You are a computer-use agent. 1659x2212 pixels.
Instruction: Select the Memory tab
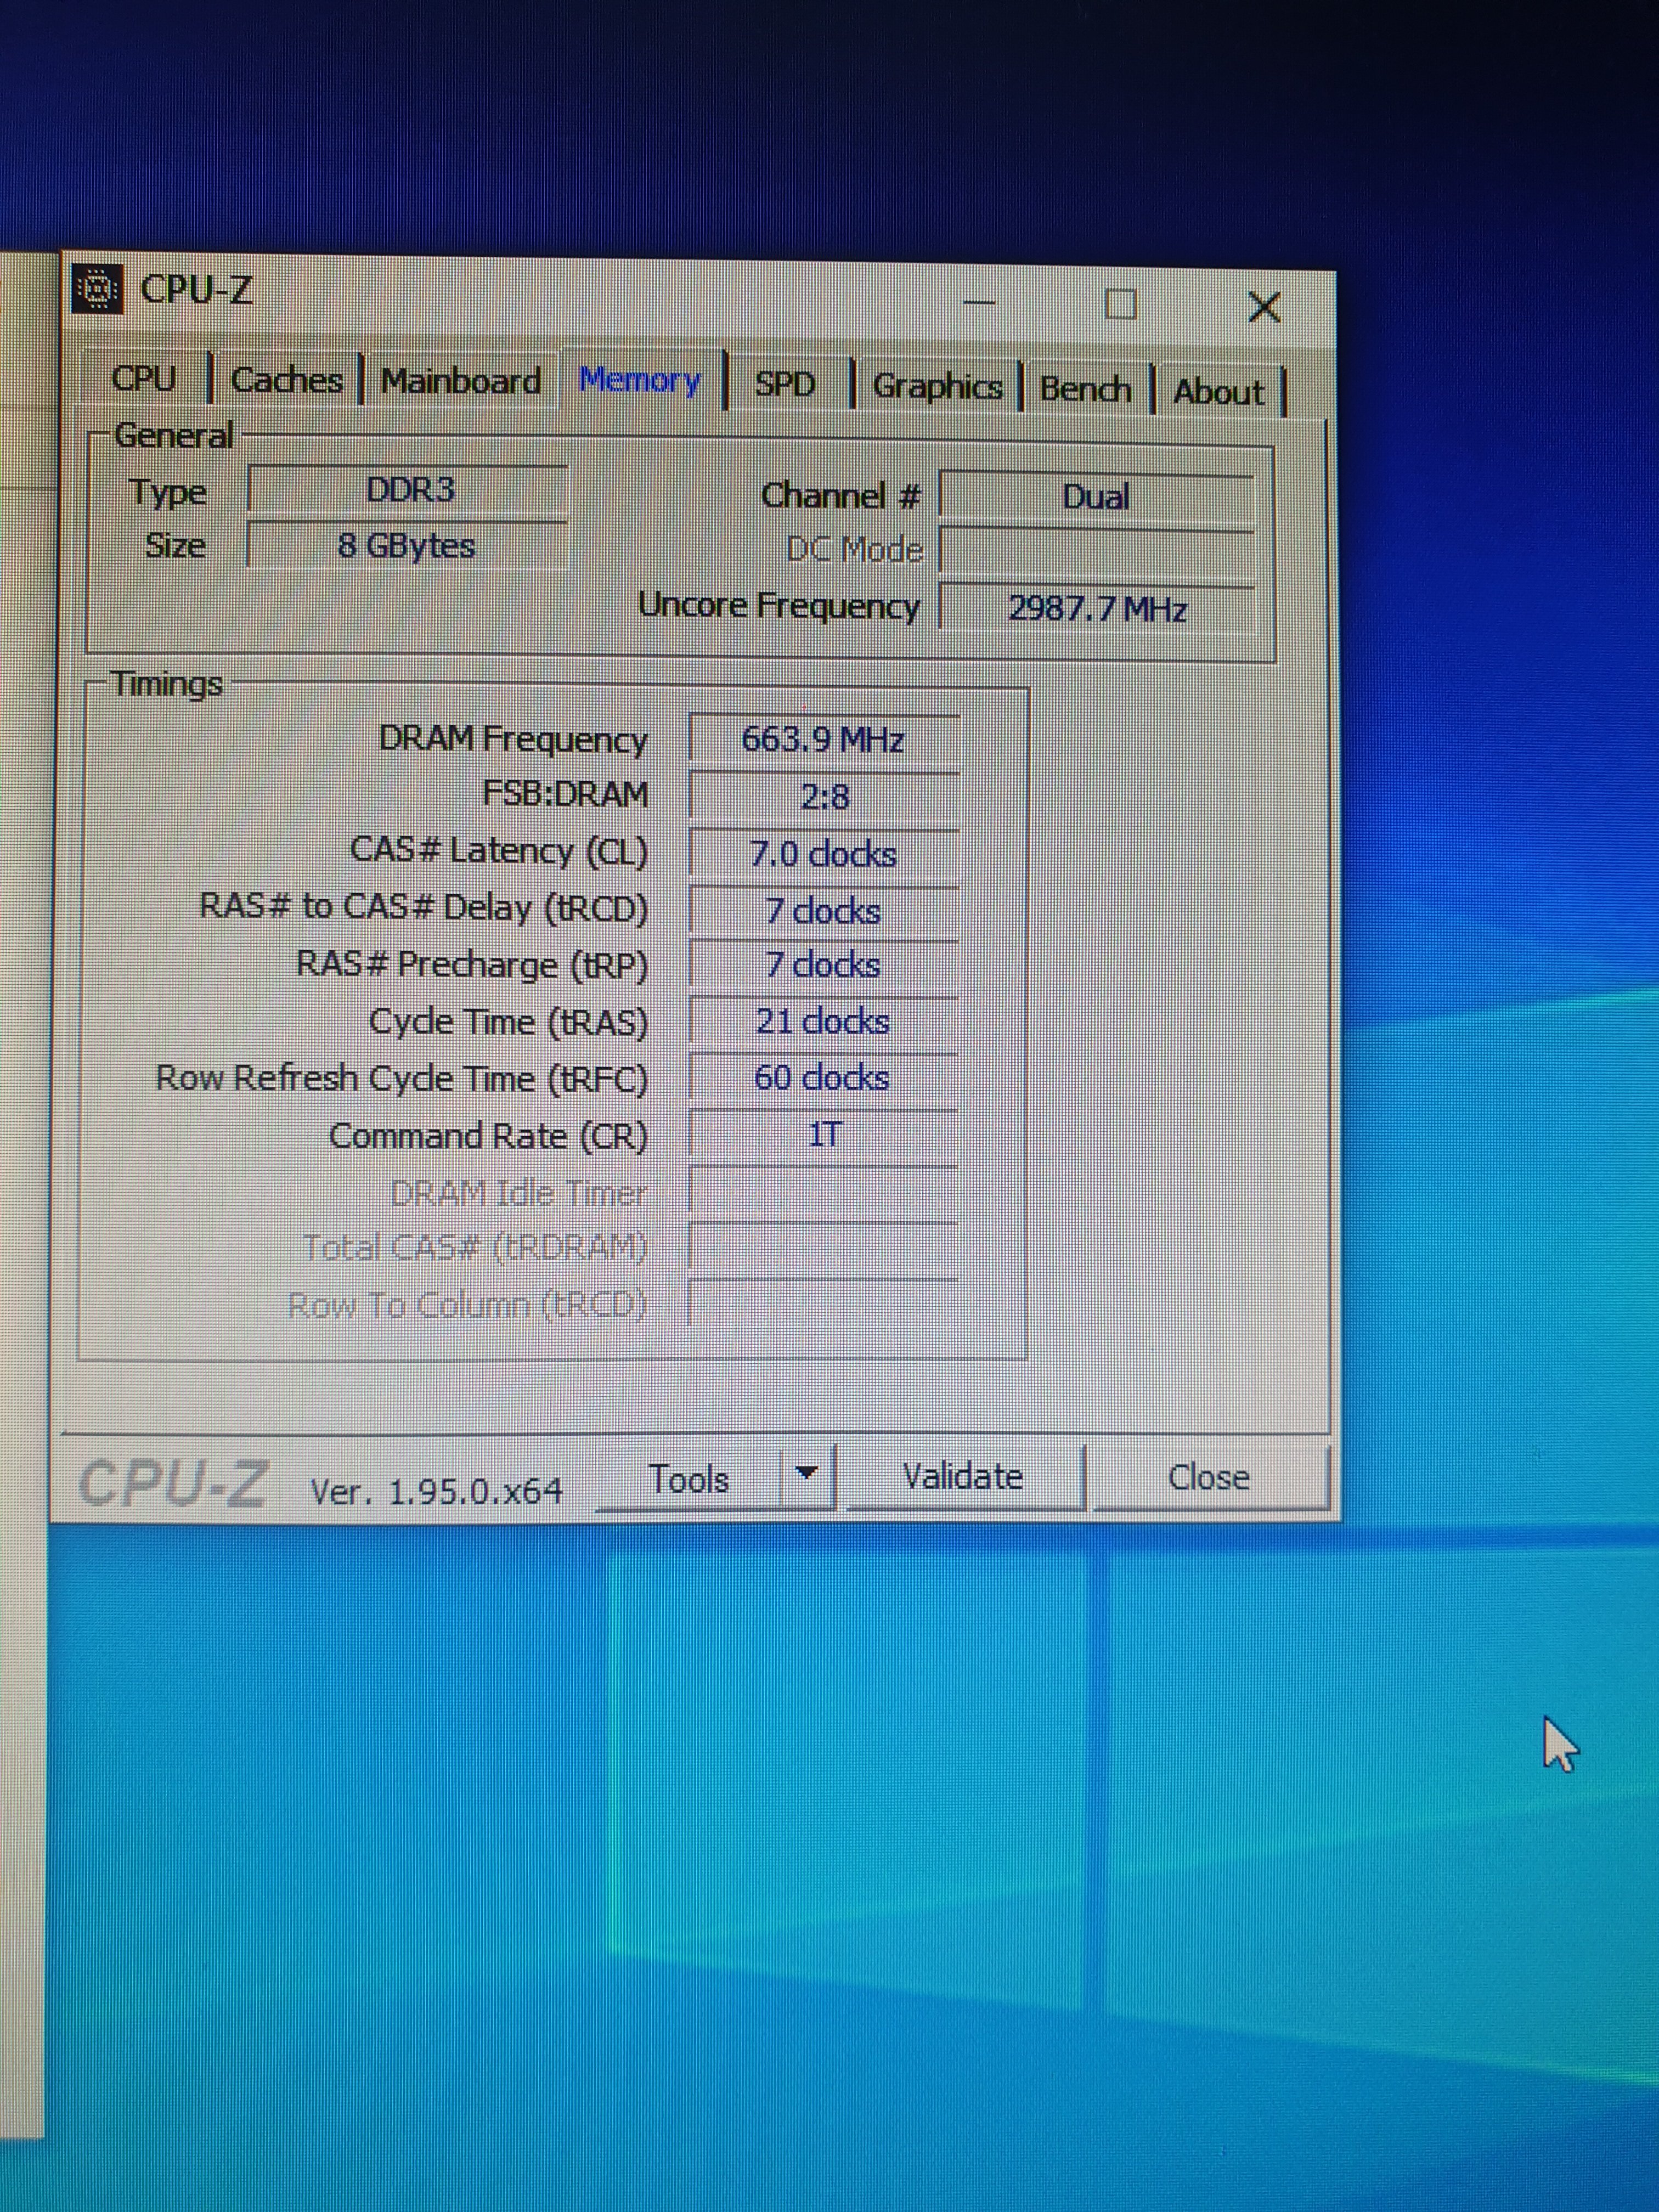pyautogui.click(x=640, y=380)
